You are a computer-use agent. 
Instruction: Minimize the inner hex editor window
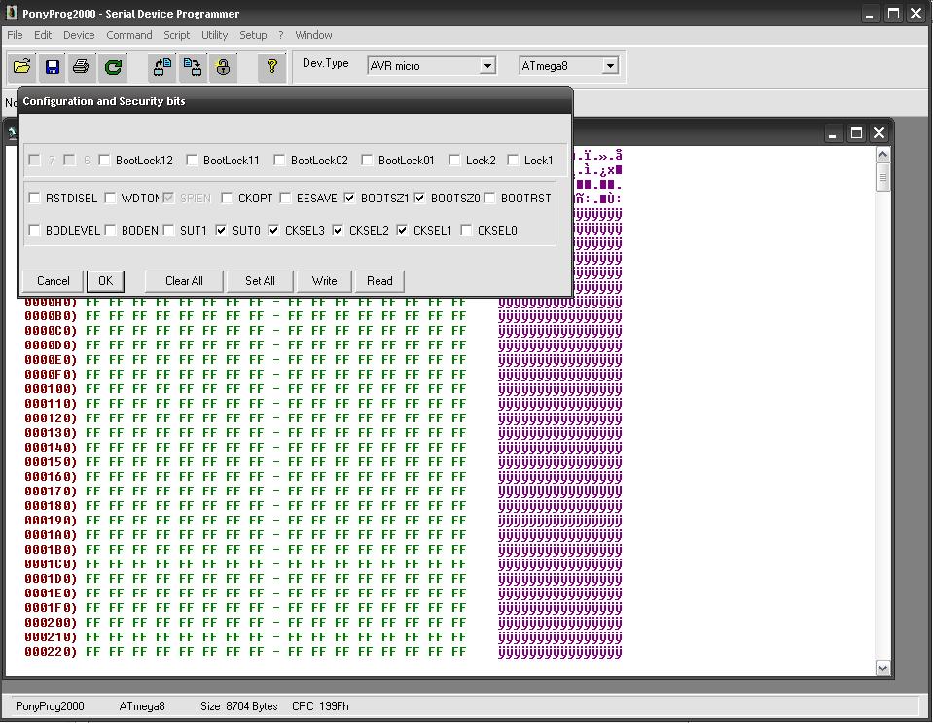coord(833,133)
